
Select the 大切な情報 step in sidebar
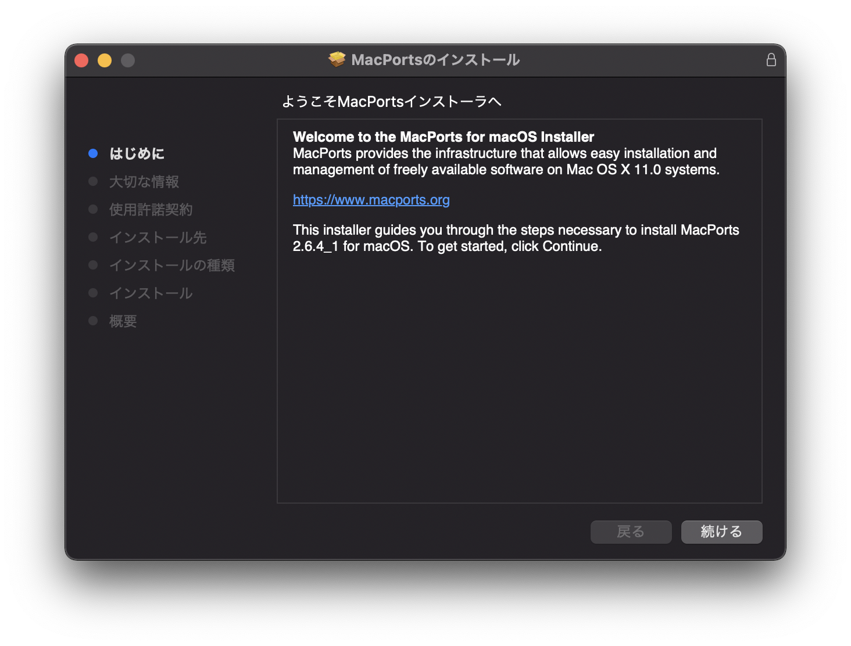tap(144, 182)
